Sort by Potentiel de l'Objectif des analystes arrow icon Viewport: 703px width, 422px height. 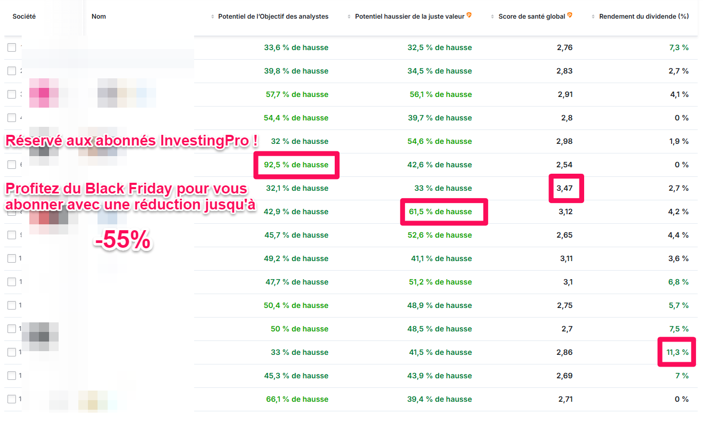tap(213, 17)
